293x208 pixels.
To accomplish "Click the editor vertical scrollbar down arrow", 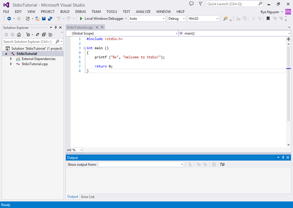I will 288,145.
